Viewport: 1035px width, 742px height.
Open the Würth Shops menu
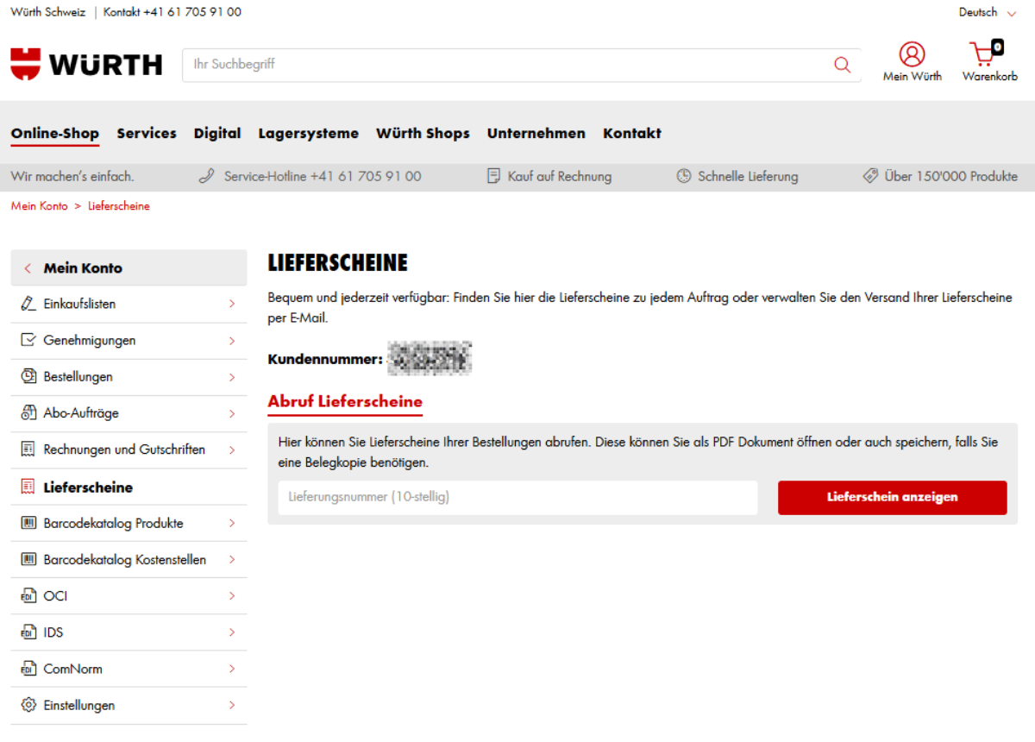pyautogui.click(x=423, y=133)
